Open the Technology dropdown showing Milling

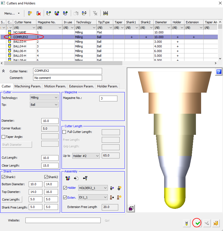44,98
